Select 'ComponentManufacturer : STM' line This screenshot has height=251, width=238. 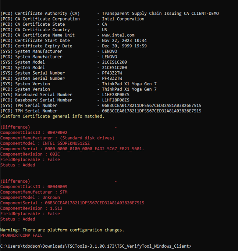click(x=34, y=192)
